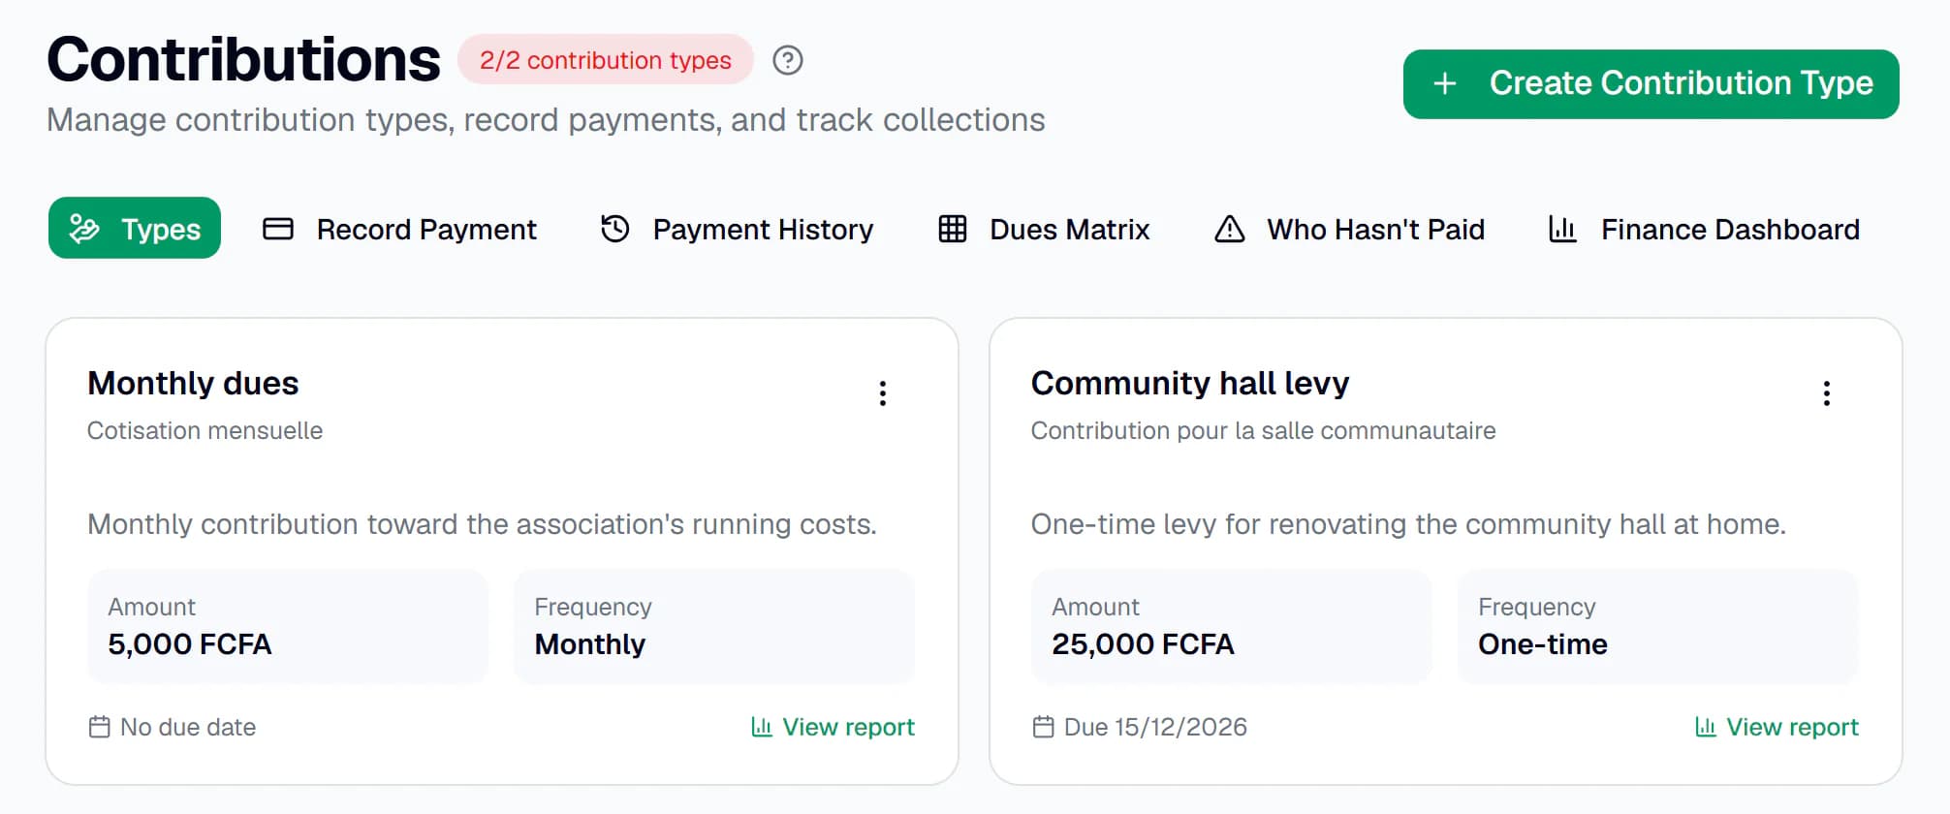Click the calendar icon beside Due 15/12/2026
Image resolution: width=1950 pixels, height=814 pixels.
[x=1043, y=727]
